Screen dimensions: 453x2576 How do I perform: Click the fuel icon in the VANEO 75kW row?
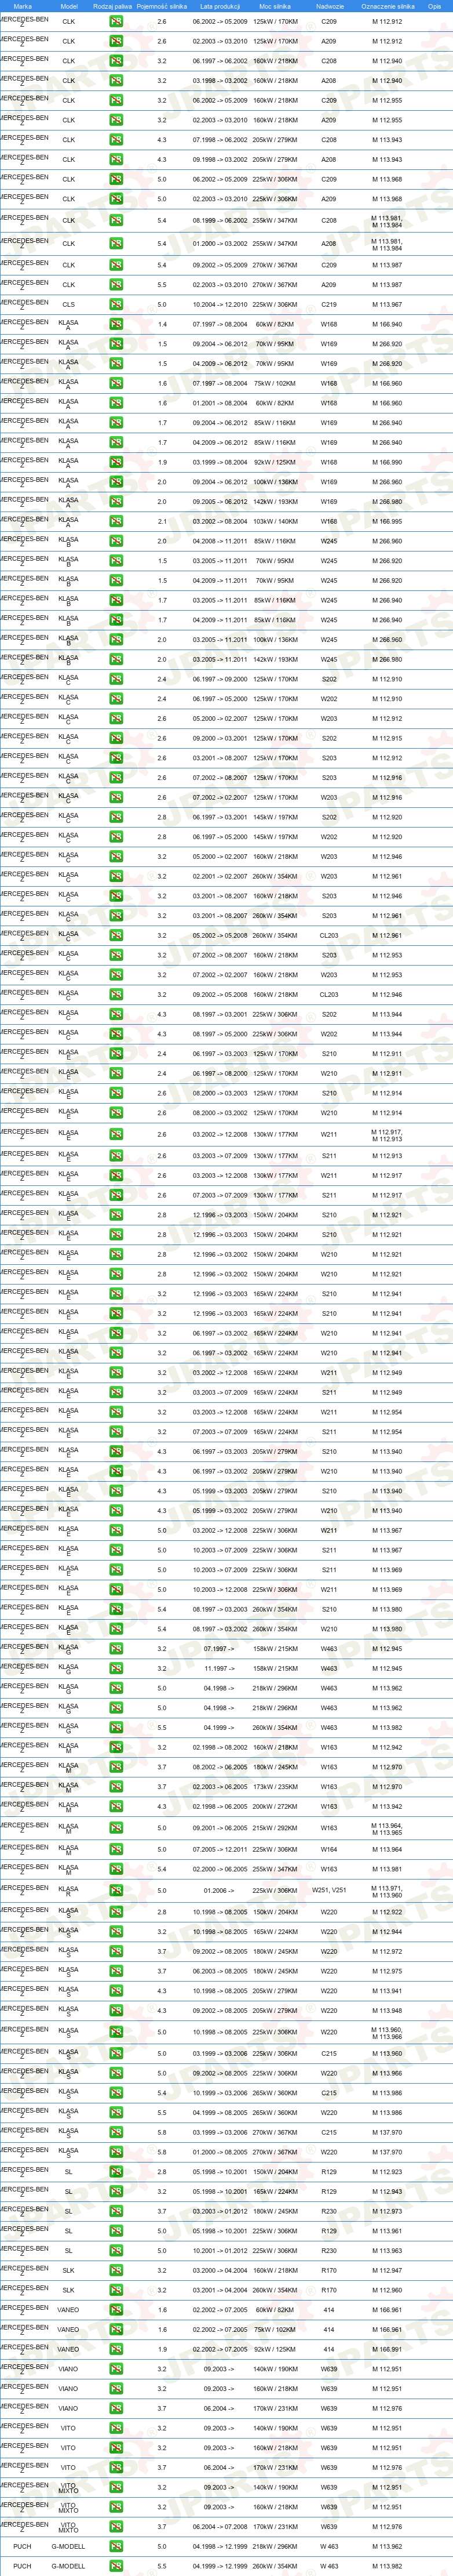[116, 2329]
